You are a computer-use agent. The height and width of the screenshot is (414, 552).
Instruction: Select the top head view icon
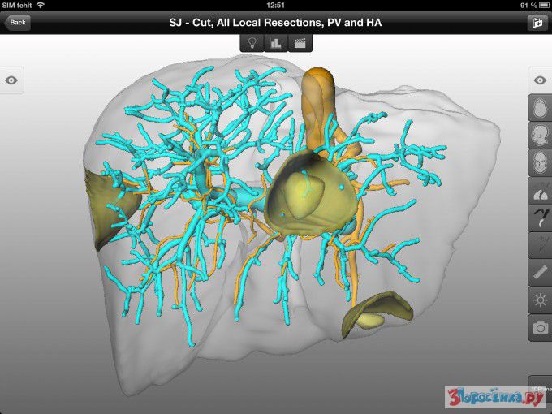point(540,107)
